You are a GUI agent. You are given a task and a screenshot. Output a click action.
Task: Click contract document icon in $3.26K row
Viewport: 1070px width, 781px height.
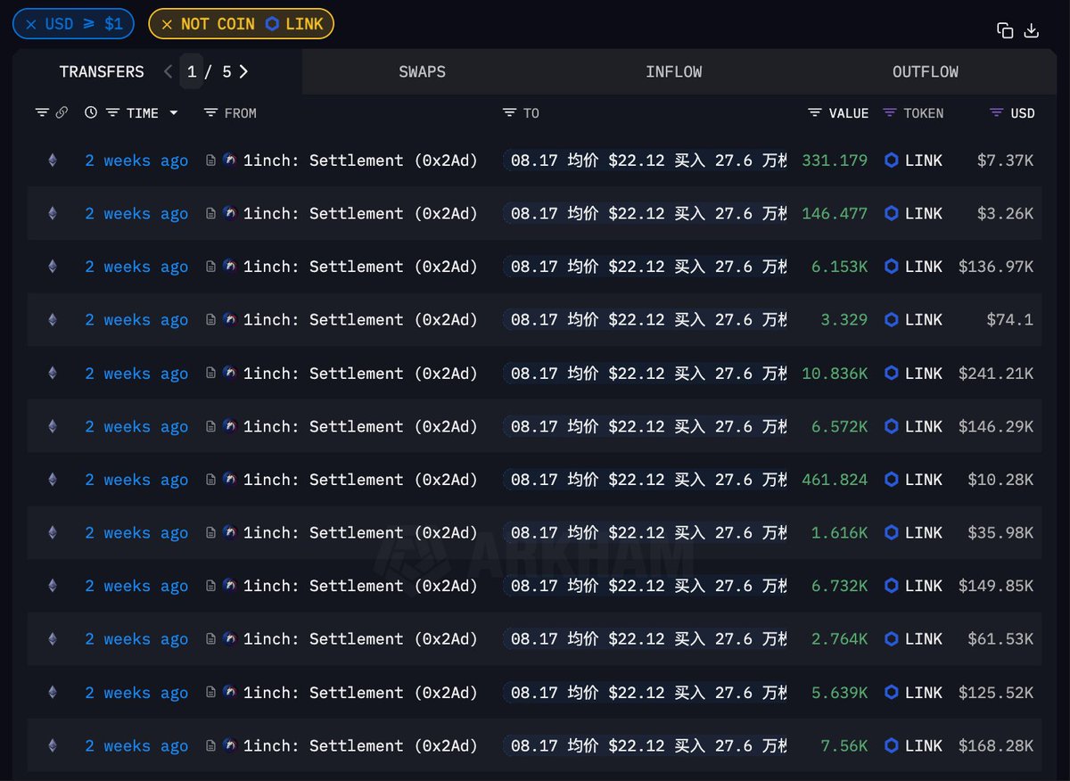point(210,214)
